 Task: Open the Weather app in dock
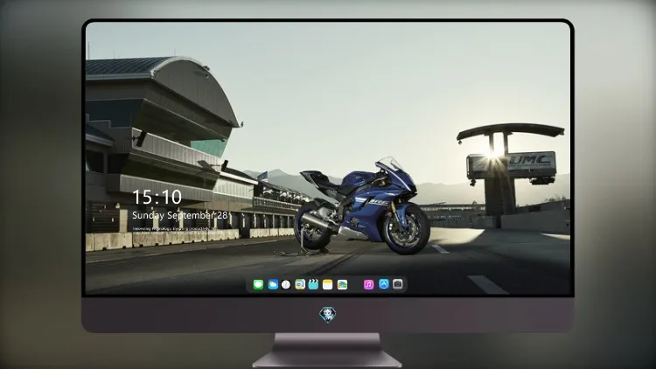click(273, 285)
